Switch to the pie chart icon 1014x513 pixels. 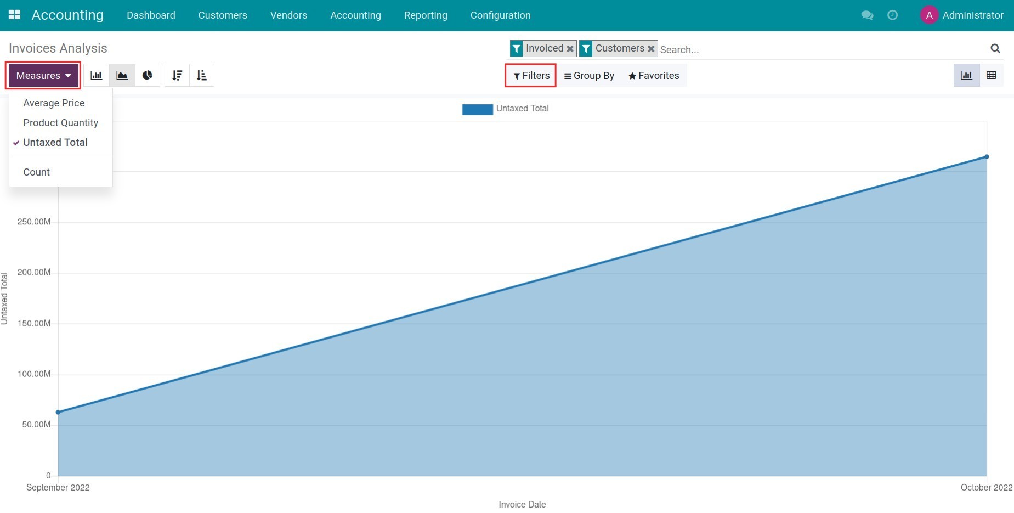point(148,75)
